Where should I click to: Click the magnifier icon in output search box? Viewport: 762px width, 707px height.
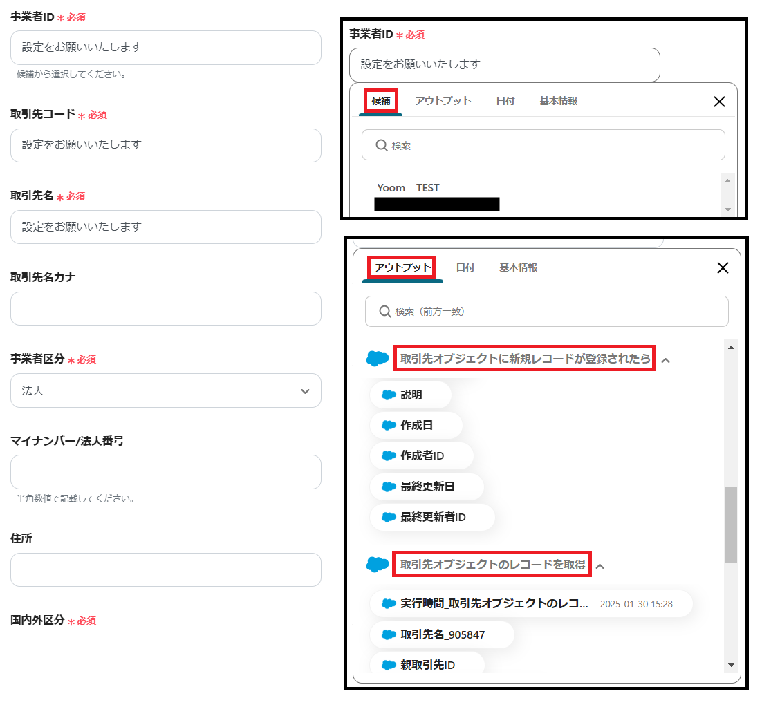click(x=385, y=311)
